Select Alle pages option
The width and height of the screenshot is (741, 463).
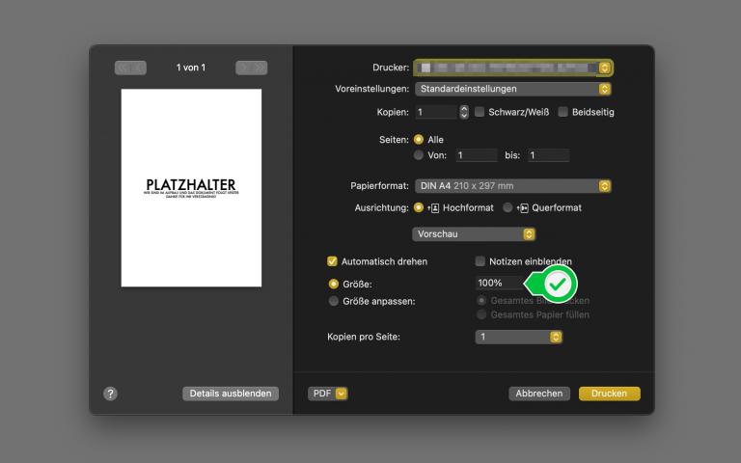[418, 139]
